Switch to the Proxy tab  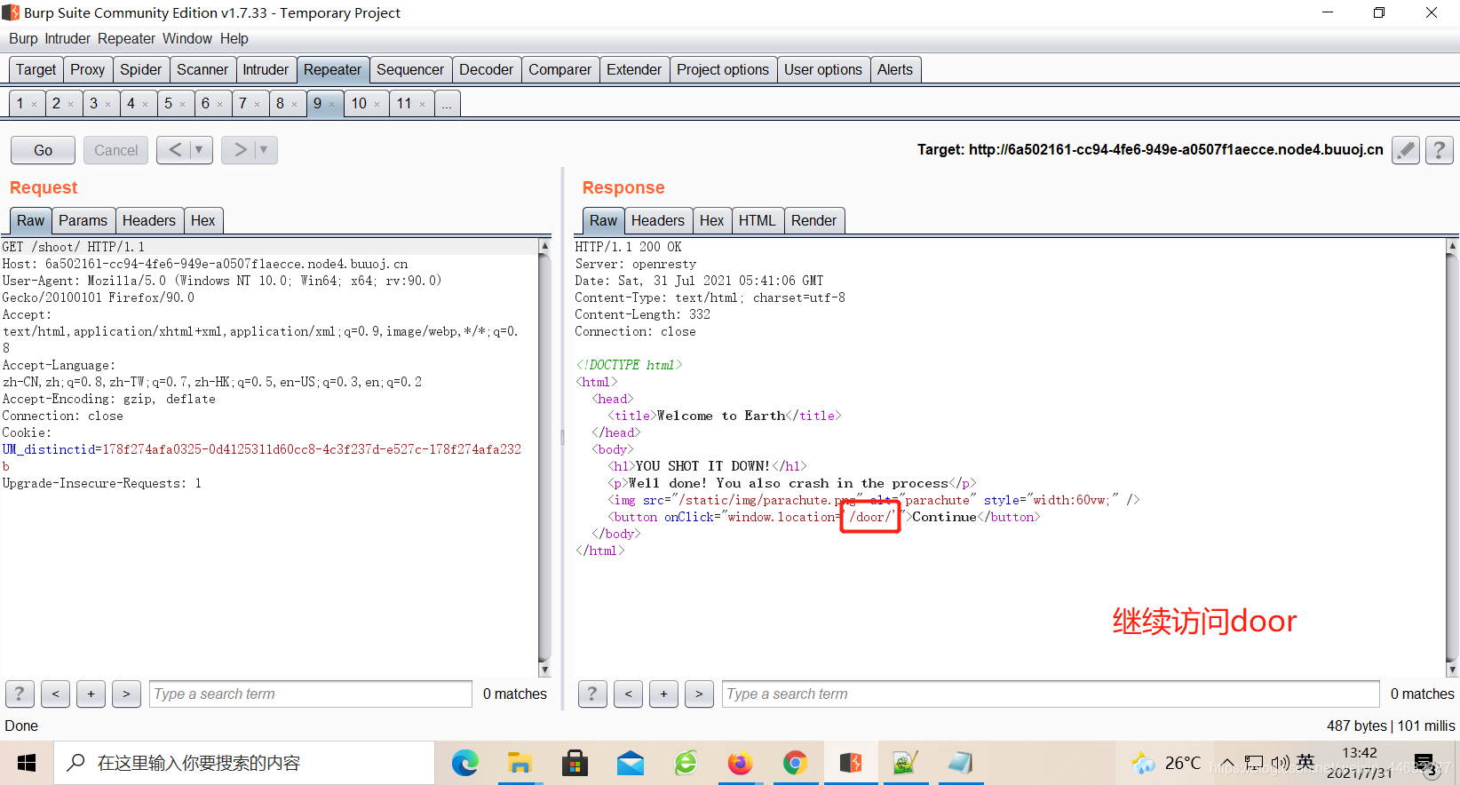click(x=87, y=69)
